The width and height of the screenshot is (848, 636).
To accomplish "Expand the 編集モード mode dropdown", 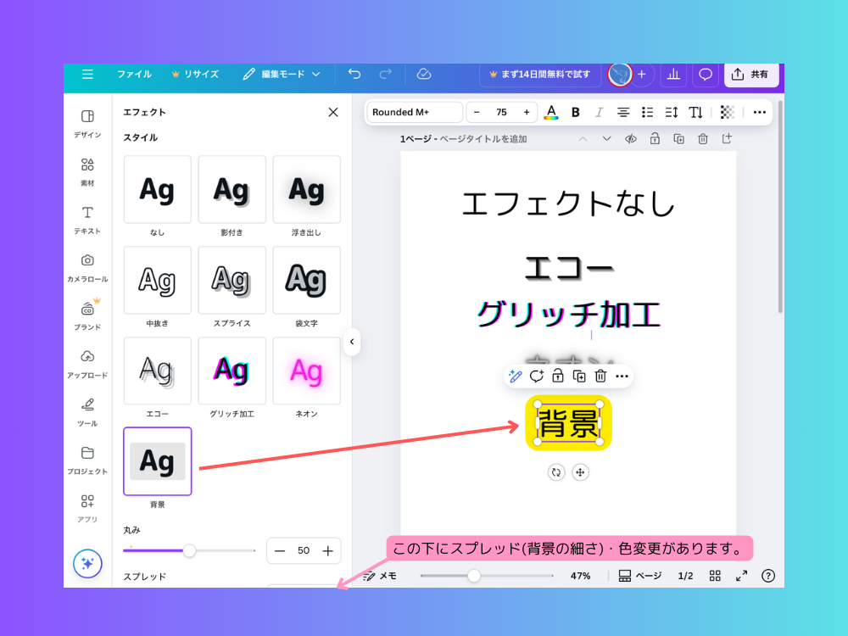I will [282, 75].
